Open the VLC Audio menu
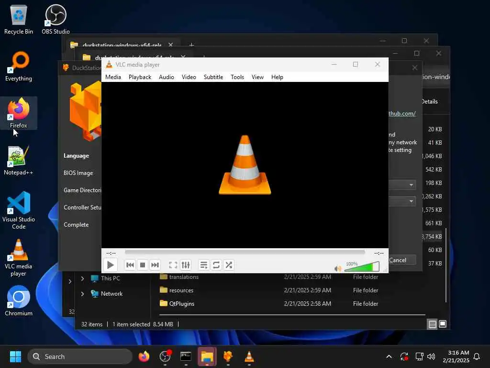The height and width of the screenshot is (368, 490). tap(166, 77)
